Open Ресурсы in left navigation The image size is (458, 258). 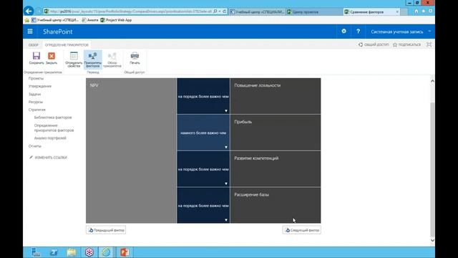click(x=36, y=102)
